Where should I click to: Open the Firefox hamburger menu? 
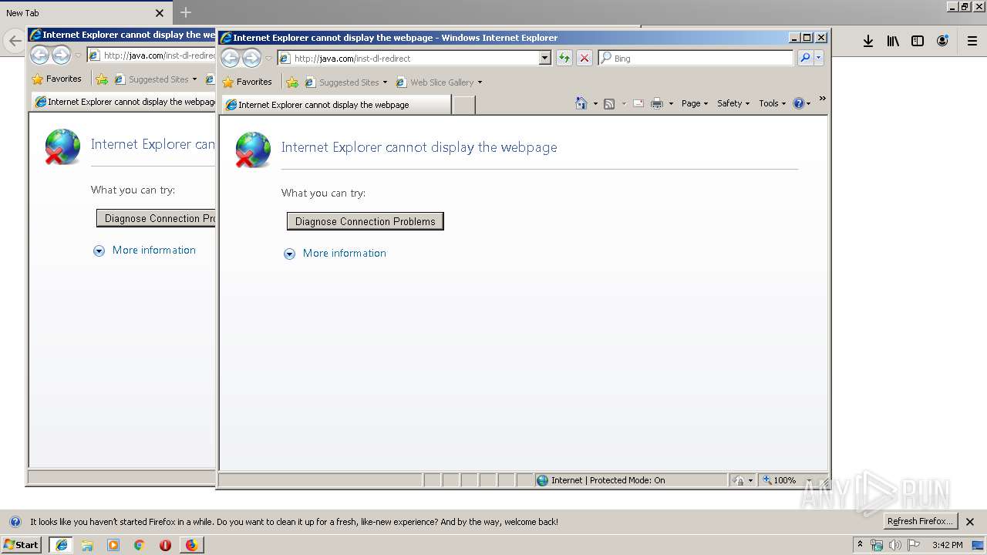pos(972,41)
